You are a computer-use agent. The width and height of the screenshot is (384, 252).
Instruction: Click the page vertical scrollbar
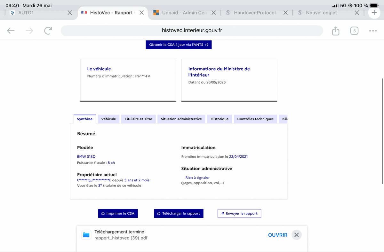[383, 131]
